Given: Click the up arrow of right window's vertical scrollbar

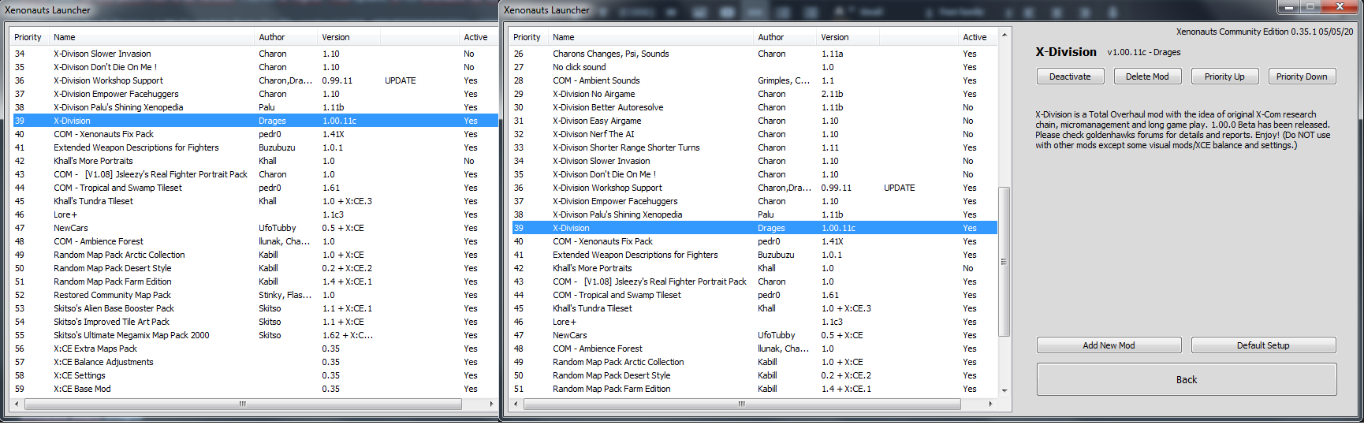Looking at the screenshot, I should tap(1004, 35).
